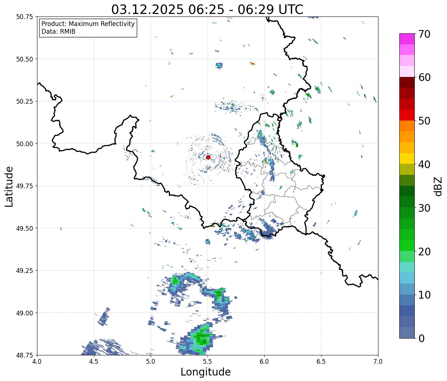Viewport: 447px width, 381px height.
Task: Click the 'Product: Maximum Reflectivity' text
Action: (88, 24)
